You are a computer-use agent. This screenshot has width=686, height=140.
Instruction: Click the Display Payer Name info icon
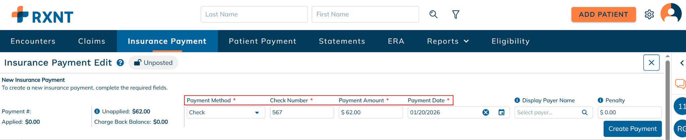point(517,100)
